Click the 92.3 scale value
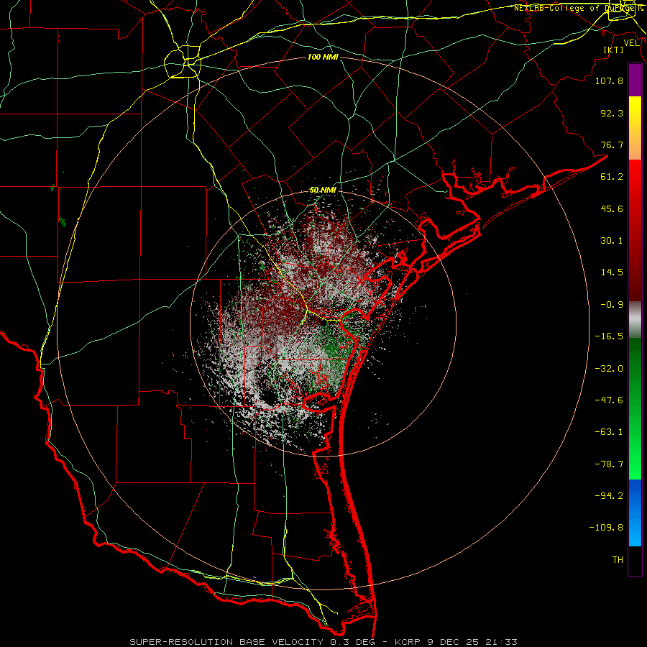Image resolution: width=647 pixels, height=647 pixels. tap(612, 113)
